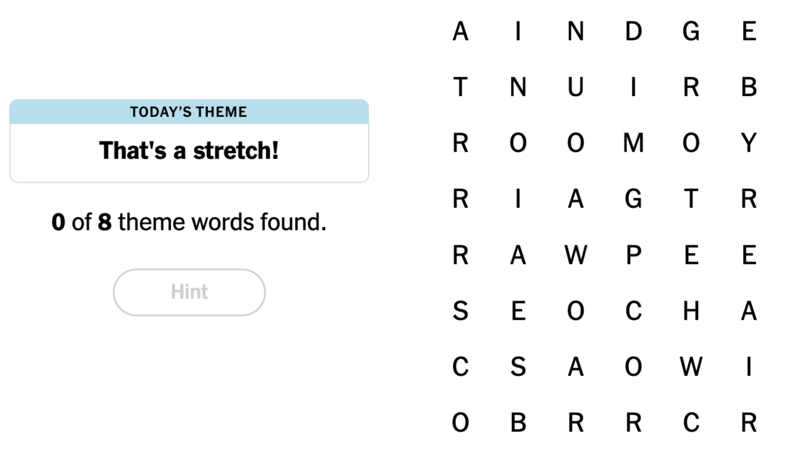Select the G in the top row

[691, 31]
